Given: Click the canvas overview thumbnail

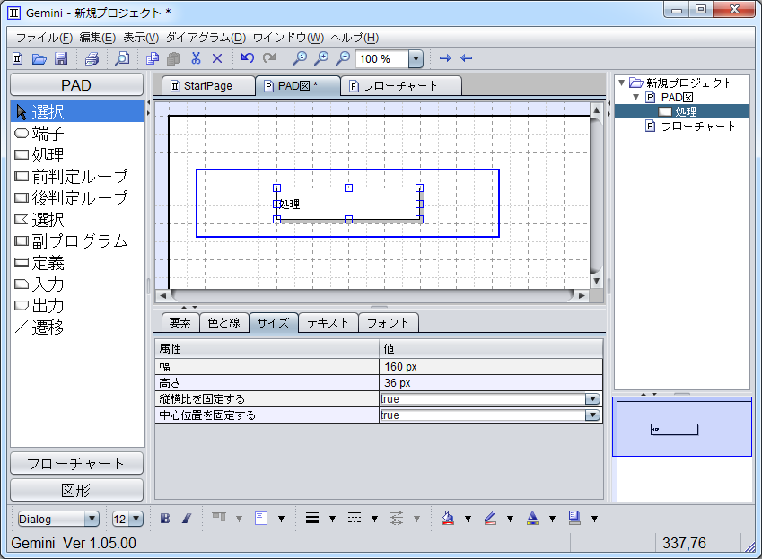Looking at the screenshot, I should (682, 450).
